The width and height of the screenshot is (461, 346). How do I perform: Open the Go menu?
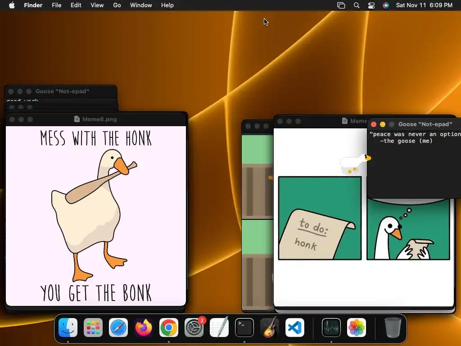[x=117, y=5]
